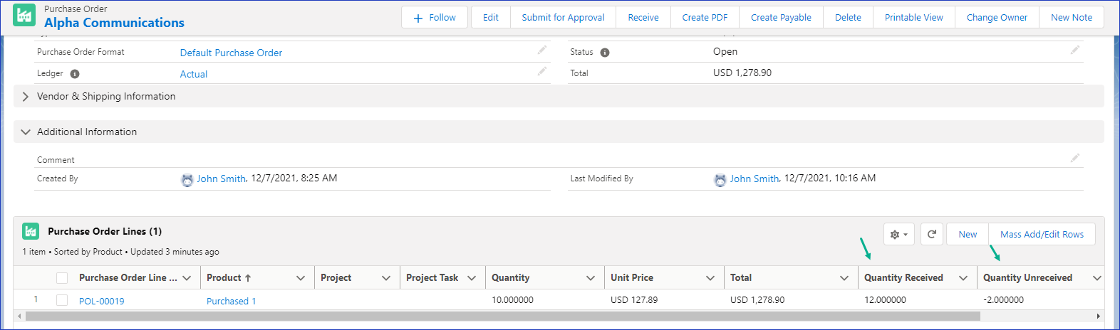
Task: Select the checkbox for row POL-00019
Action: 62,300
